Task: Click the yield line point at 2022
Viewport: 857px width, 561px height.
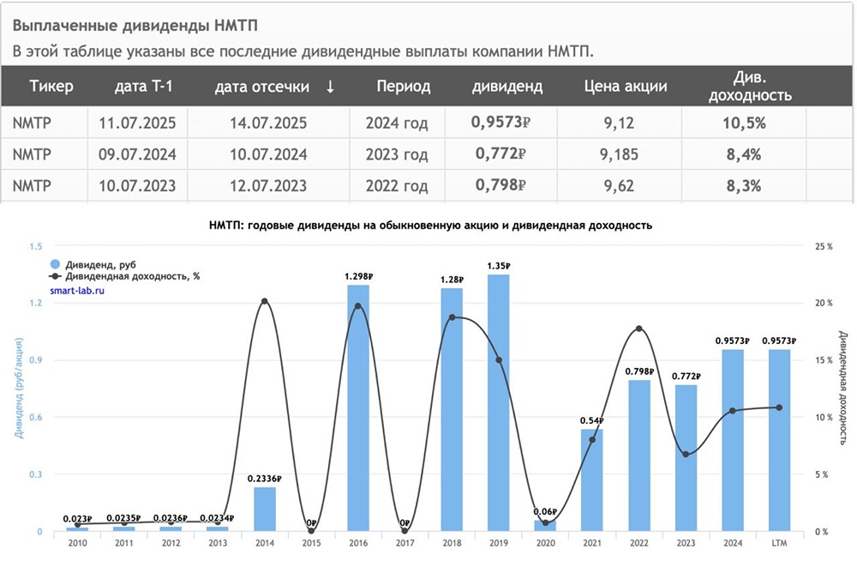Action: coord(639,329)
